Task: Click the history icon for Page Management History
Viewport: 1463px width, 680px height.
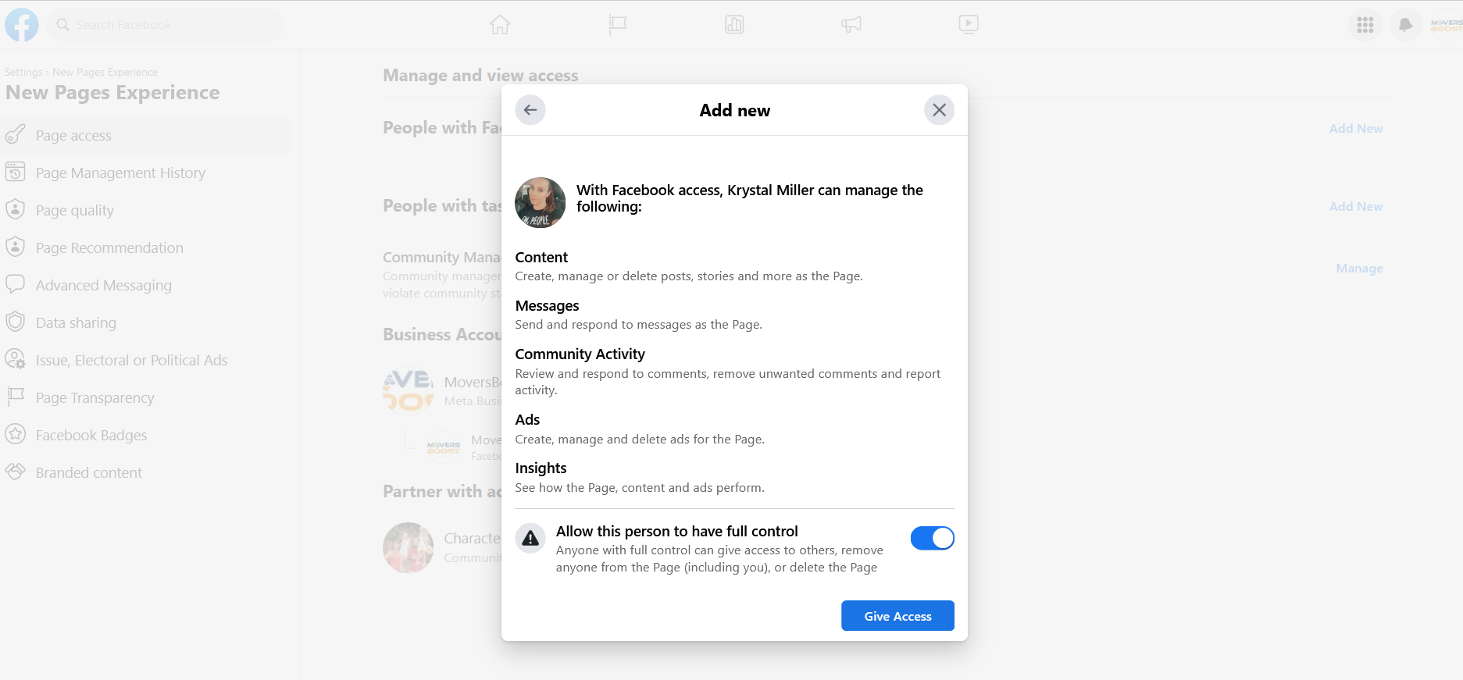Action: (16, 172)
